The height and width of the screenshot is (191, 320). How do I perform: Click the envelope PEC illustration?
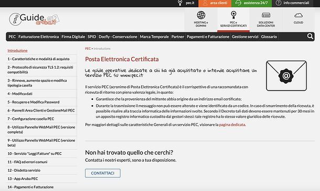tap(286, 76)
